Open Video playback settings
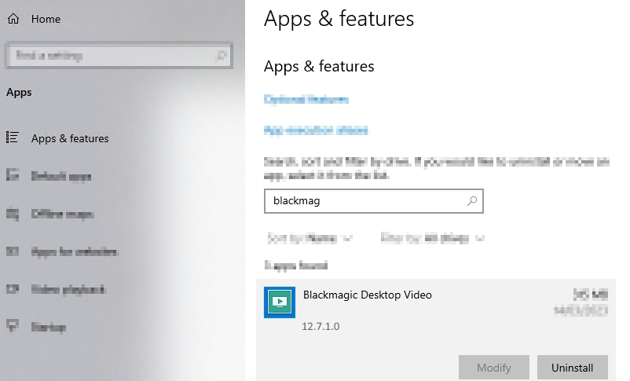The width and height of the screenshot is (630, 381). [x=68, y=290]
